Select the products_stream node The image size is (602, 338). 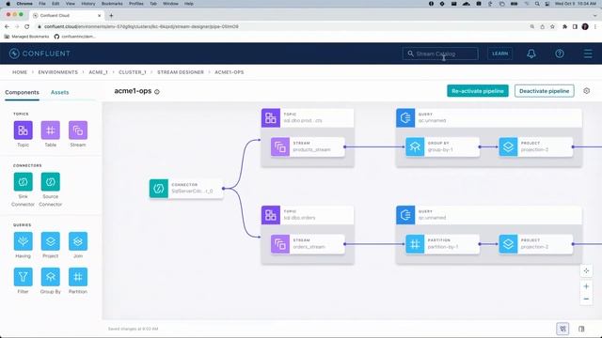coord(308,146)
